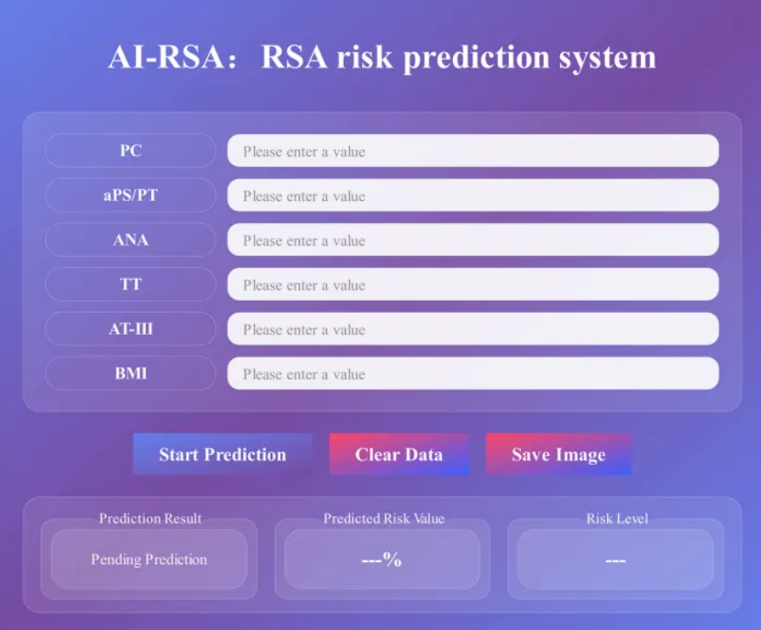This screenshot has width=761, height=630.
Task: Focus the AT-III value input field
Action: click(472, 329)
